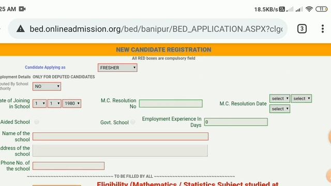This screenshot has height=186, width=331.
Task: Click the 'TO BE FILLED BY ALL' divider text
Action: point(133,176)
